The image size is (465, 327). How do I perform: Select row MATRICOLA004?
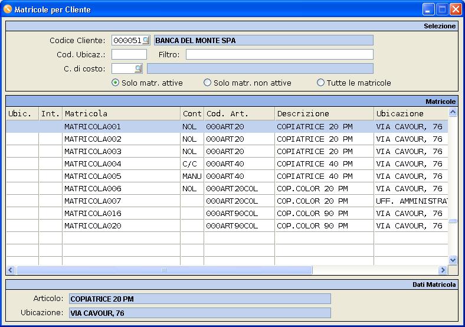point(227,164)
